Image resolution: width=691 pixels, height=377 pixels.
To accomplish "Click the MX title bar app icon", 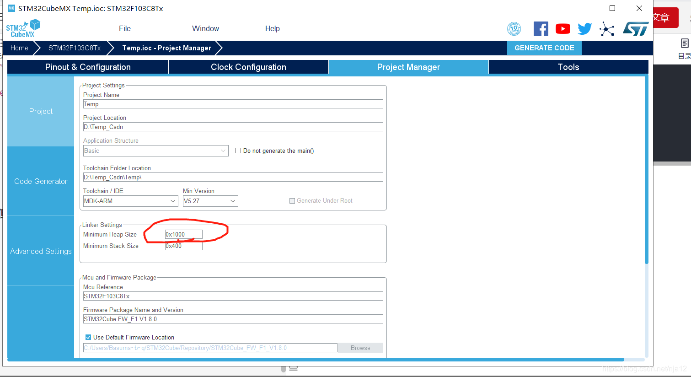I will pyautogui.click(x=11, y=8).
